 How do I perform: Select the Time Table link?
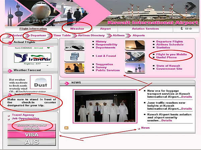(62, 35)
